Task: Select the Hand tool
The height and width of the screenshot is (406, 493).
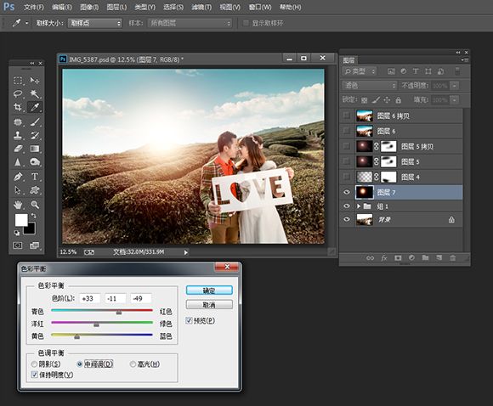Action: pos(18,205)
